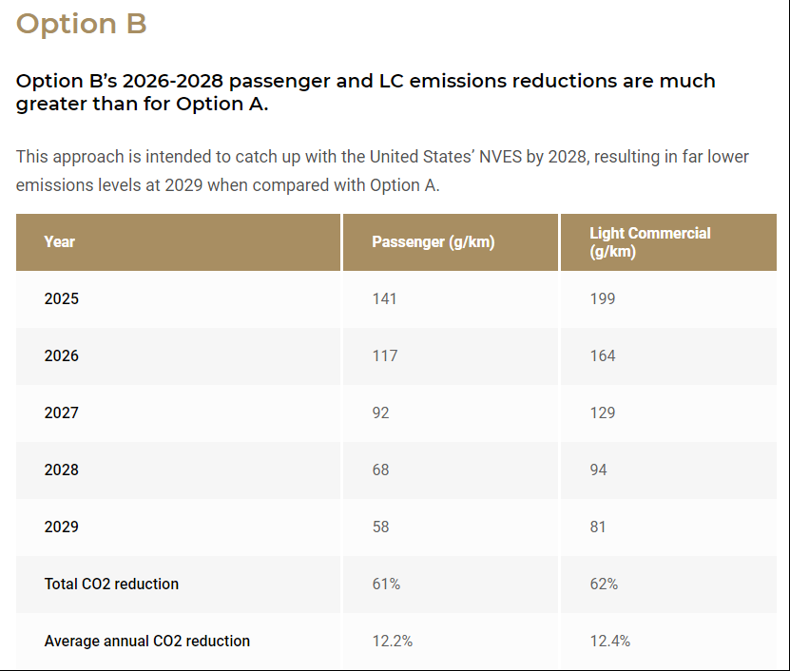Click the 81 cell in 2029 row
This screenshot has height=671, width=790.
click(598, 527)
